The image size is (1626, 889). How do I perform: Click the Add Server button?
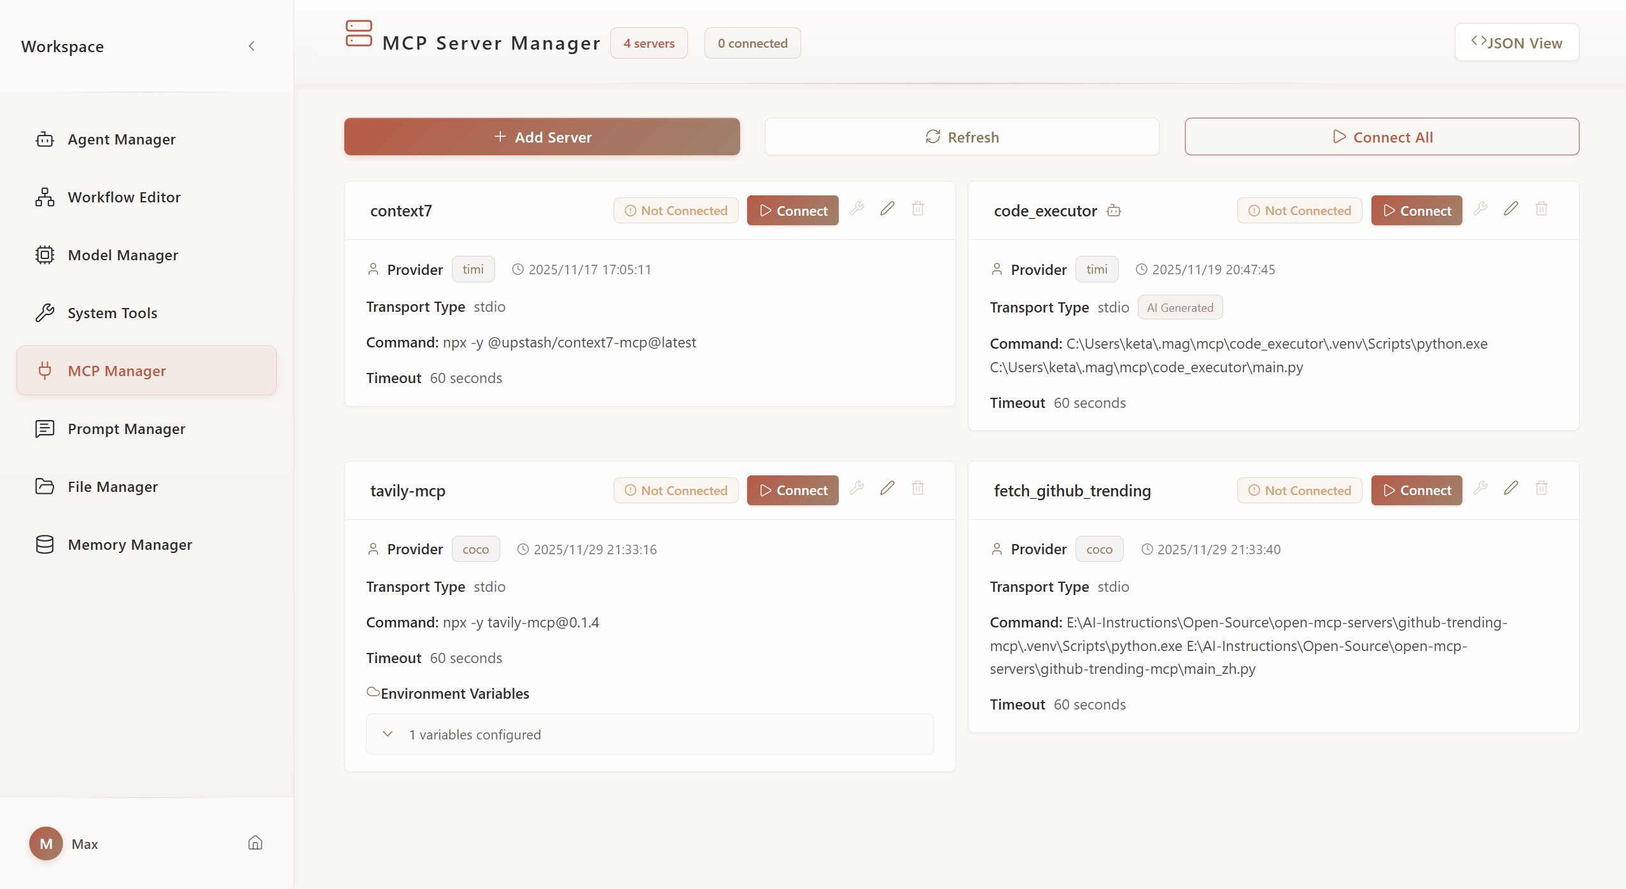[x=541, y=136]
